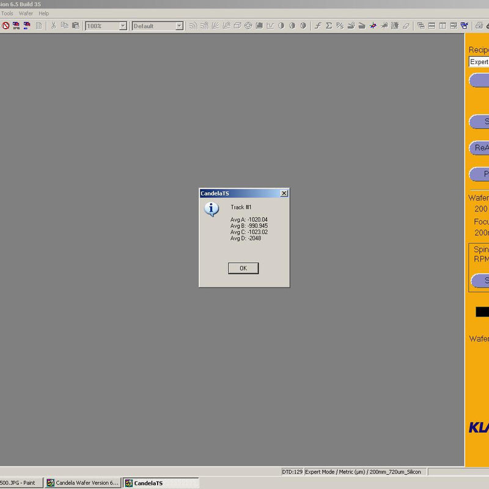Click the eraser icon in toolbar
The height and width of the screenshot is (489, 489).
point(406,26)
